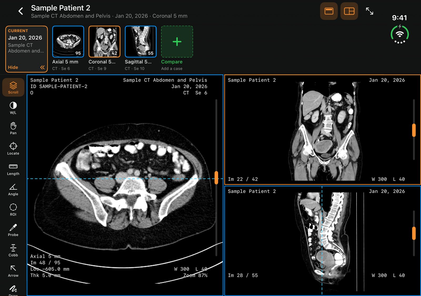Click the 'Sample Patient 2' page title
This screenshot has height=296, width=421.
pyautogui.click(x=61, y=8)
